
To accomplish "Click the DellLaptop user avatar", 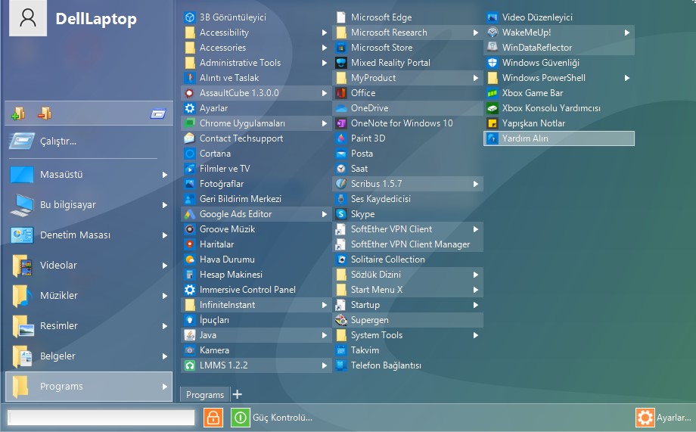I will point(28,17).
